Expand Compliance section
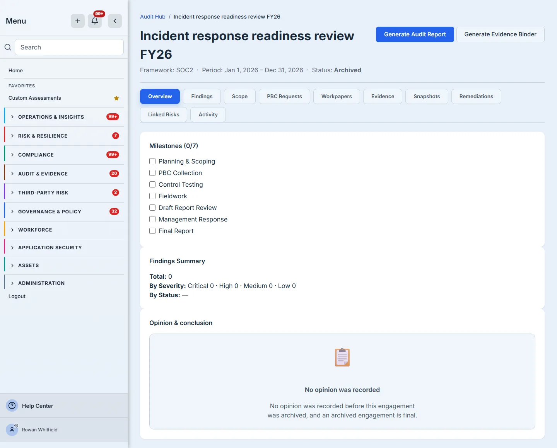This screenshot has height=448, width=557. (x=64, y=155)
